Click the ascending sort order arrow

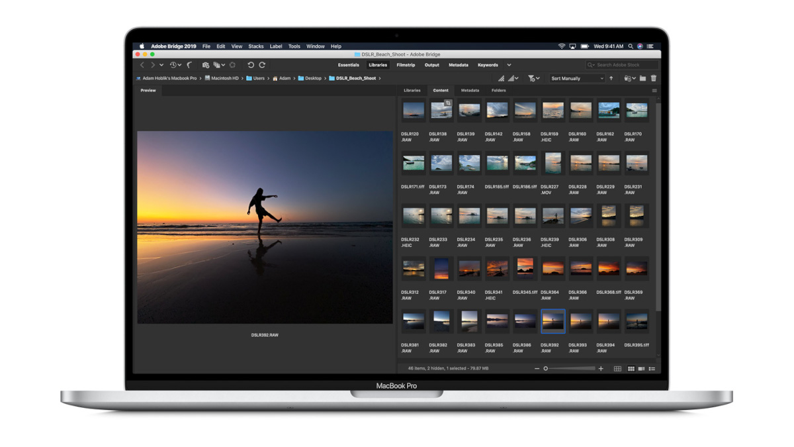tap(611, 78)
